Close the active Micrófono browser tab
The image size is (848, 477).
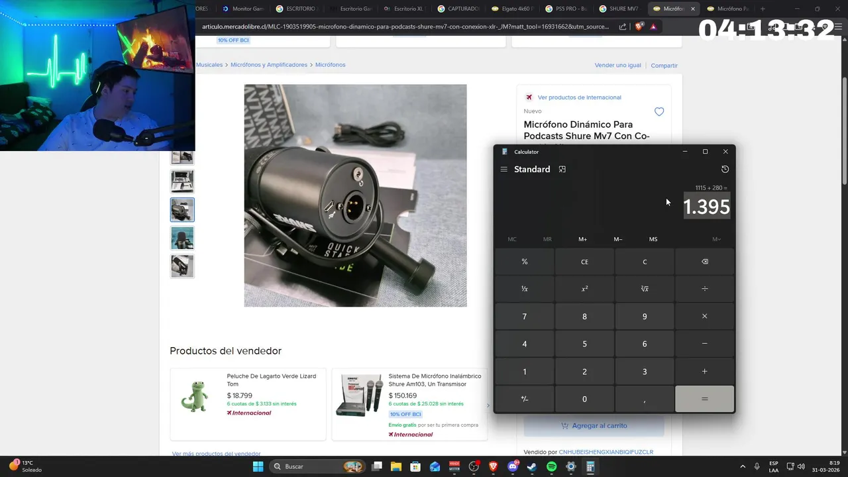tap(693, 9)
